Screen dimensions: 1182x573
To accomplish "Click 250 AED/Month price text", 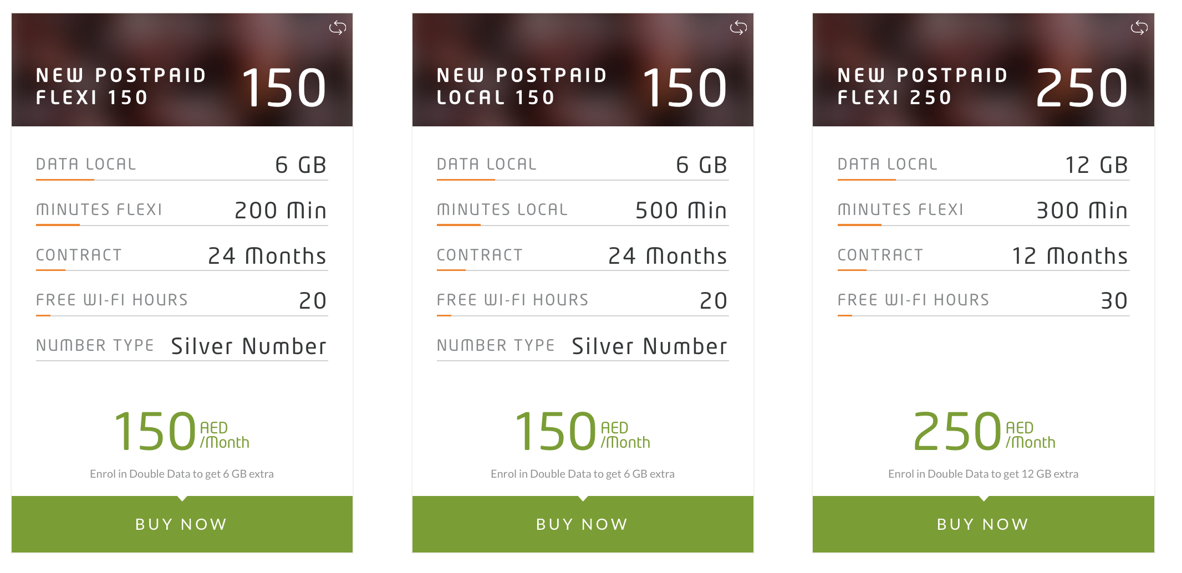I will pos(983,431).
